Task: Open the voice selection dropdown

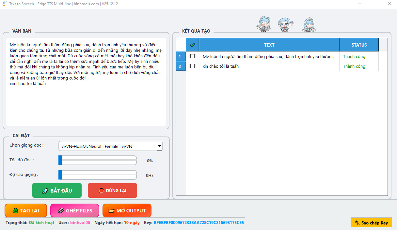Action: click(159, 146)
